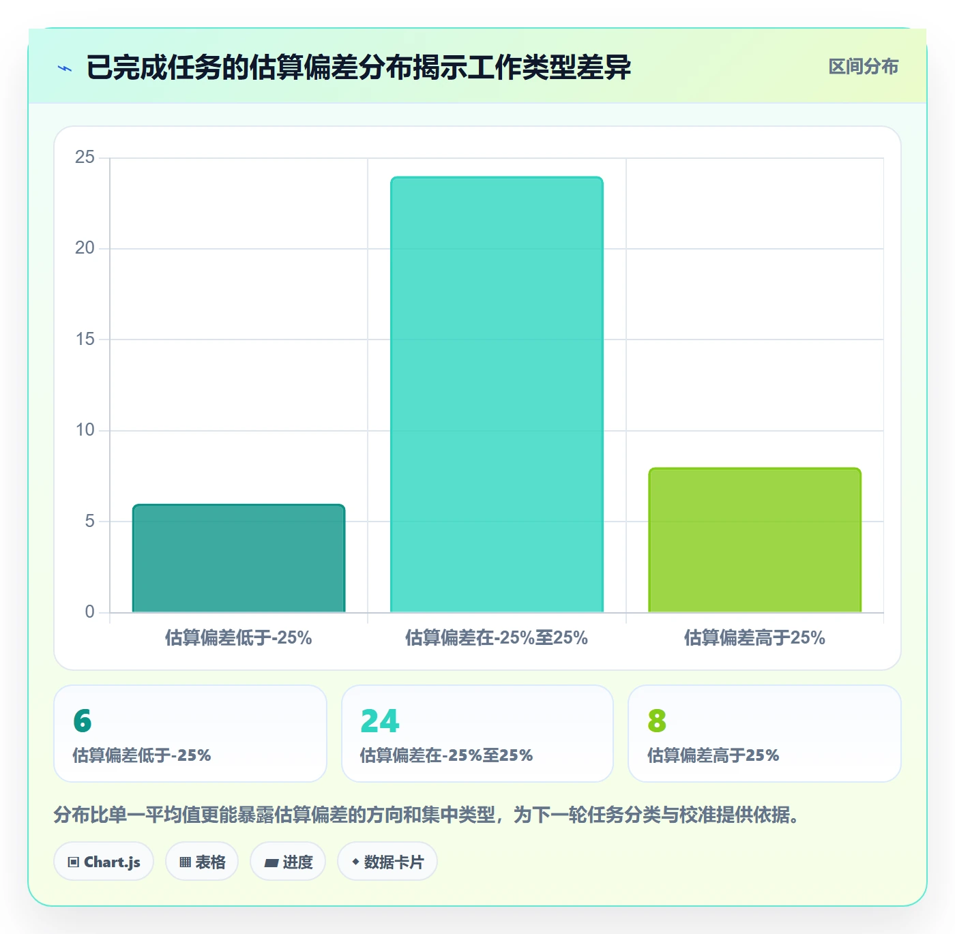The image size is (955, 934).
Task: Click the title 已完成任务的估算偏差分布揭示工作类型差异
Action: point(359,67)
